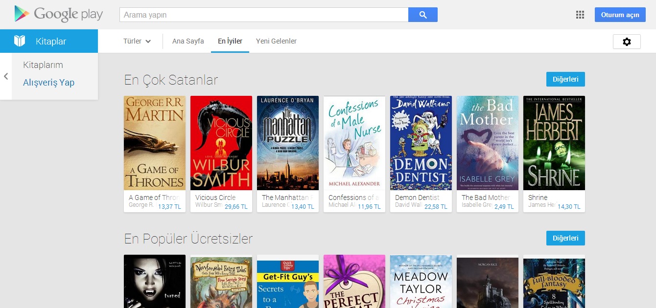656x308 pixels.
Task: Click the truncated 'The Manhattan' title text
Action: click(287, 198)
